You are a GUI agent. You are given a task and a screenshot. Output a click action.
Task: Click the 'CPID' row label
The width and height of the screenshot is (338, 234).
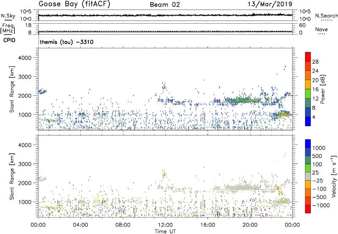pos(9,40)
